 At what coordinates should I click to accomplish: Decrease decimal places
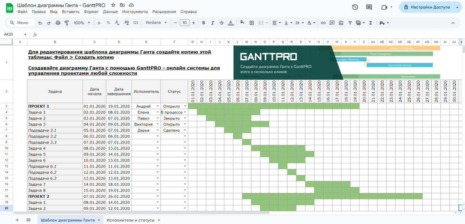point(117,23)
